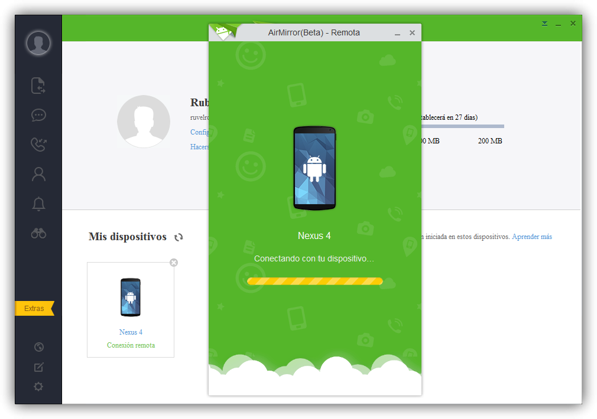
Task: Click the large profile picture placeholder
Action: point(144,122)
